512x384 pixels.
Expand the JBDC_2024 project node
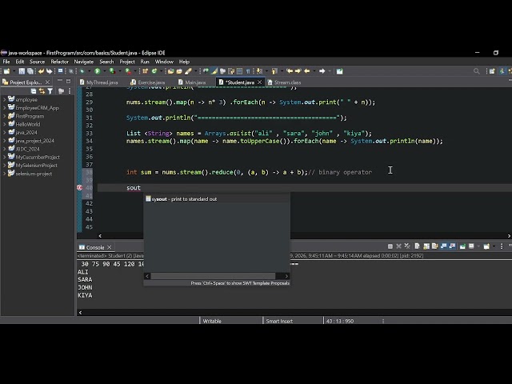tap(4, 149)
